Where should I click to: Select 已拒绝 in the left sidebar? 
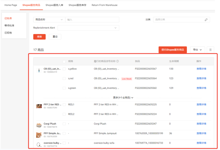(8, 33)
